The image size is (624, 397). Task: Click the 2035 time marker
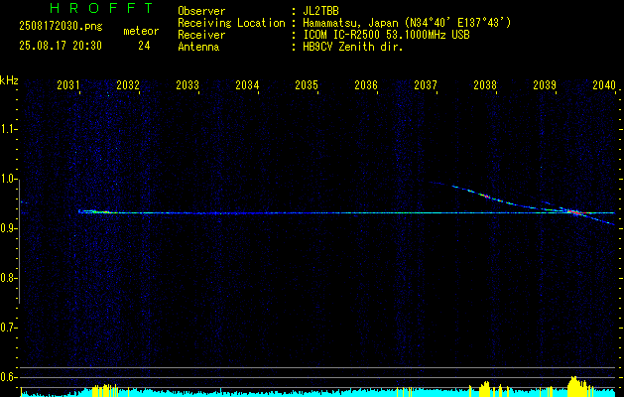(x=307, y=84)
